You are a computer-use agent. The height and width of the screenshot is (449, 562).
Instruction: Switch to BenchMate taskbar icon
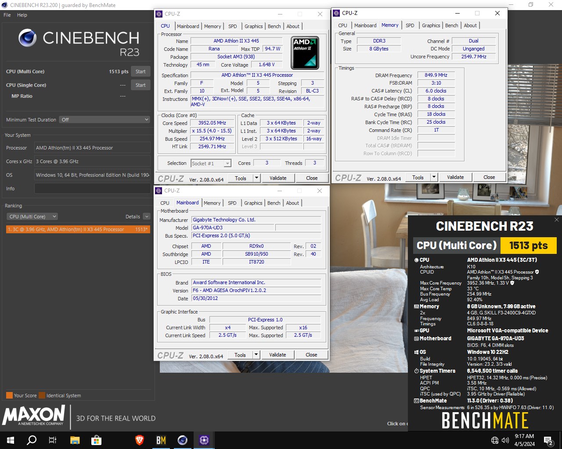pyautogui.click(x=161, y=440)
